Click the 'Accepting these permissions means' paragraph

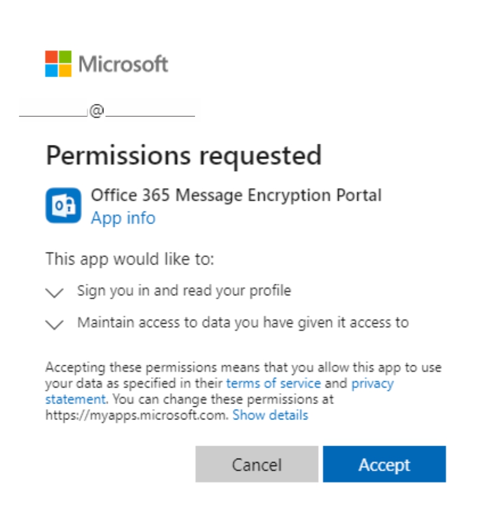[243, 367]
